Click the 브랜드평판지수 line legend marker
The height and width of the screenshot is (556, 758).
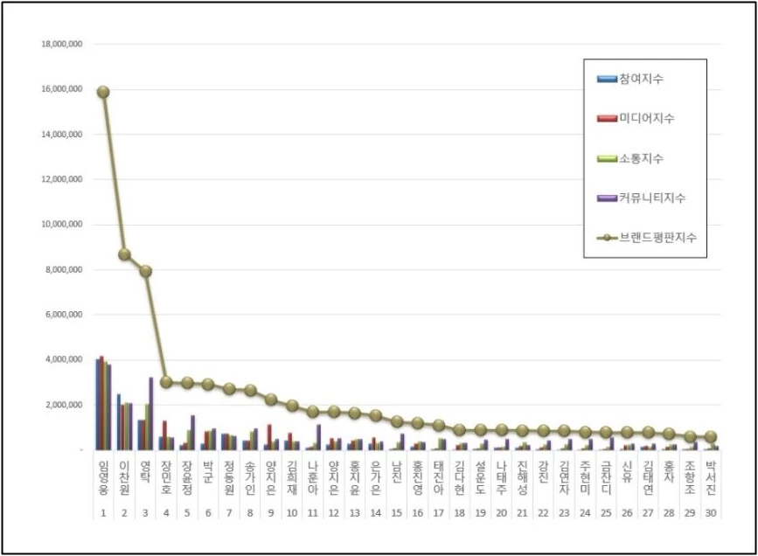coord(607,238)
